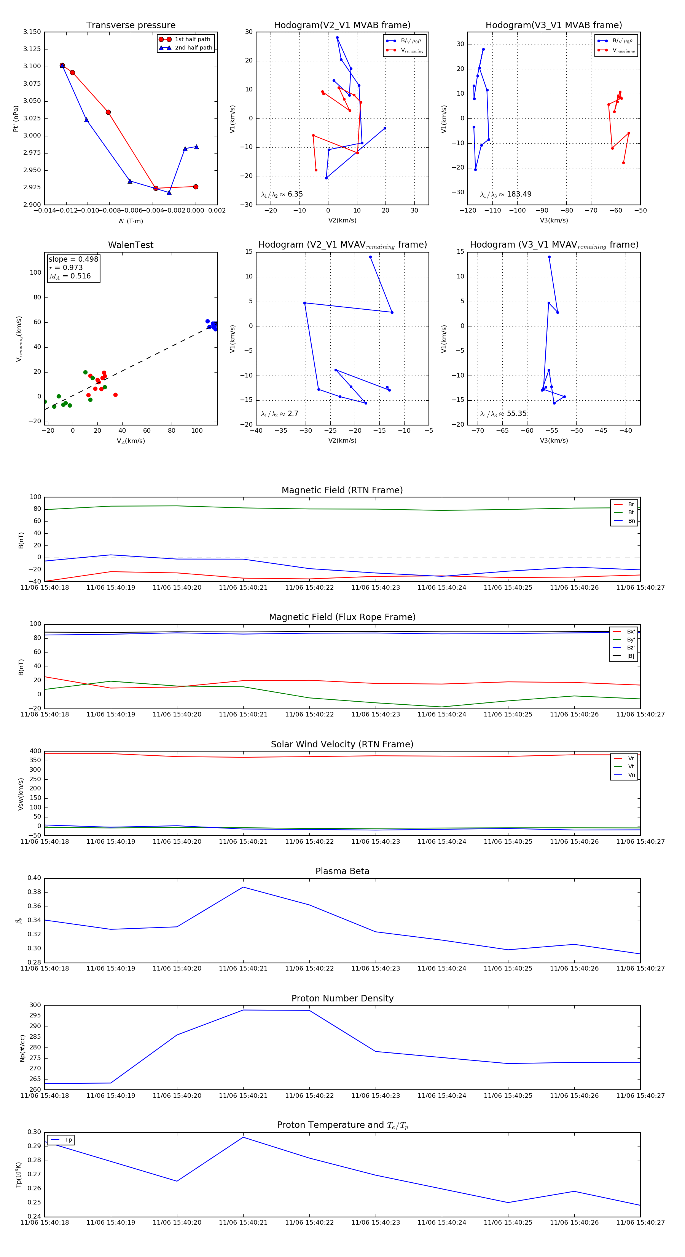The image size is (685, 1257).
Task: Click the 'Hodogram (V2_V1 MVAV remaining frame)' title
Action: 342,245
